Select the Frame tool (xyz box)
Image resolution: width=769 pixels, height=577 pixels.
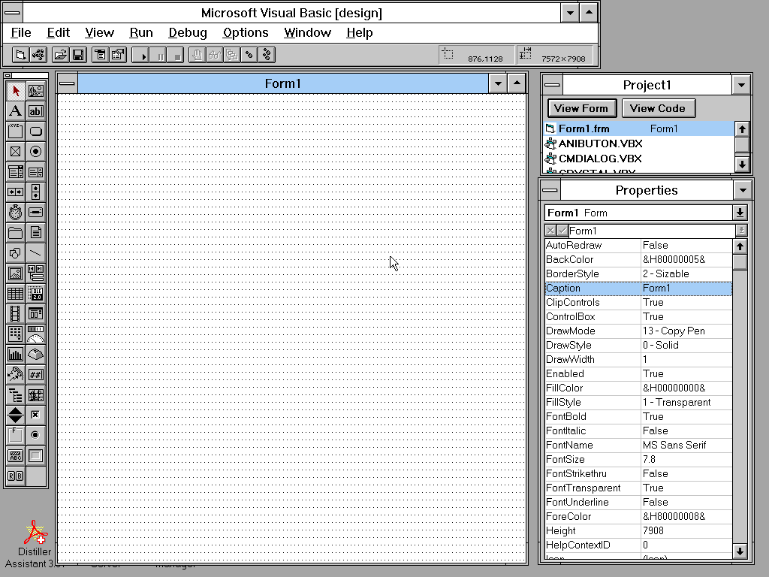(15, 131)
